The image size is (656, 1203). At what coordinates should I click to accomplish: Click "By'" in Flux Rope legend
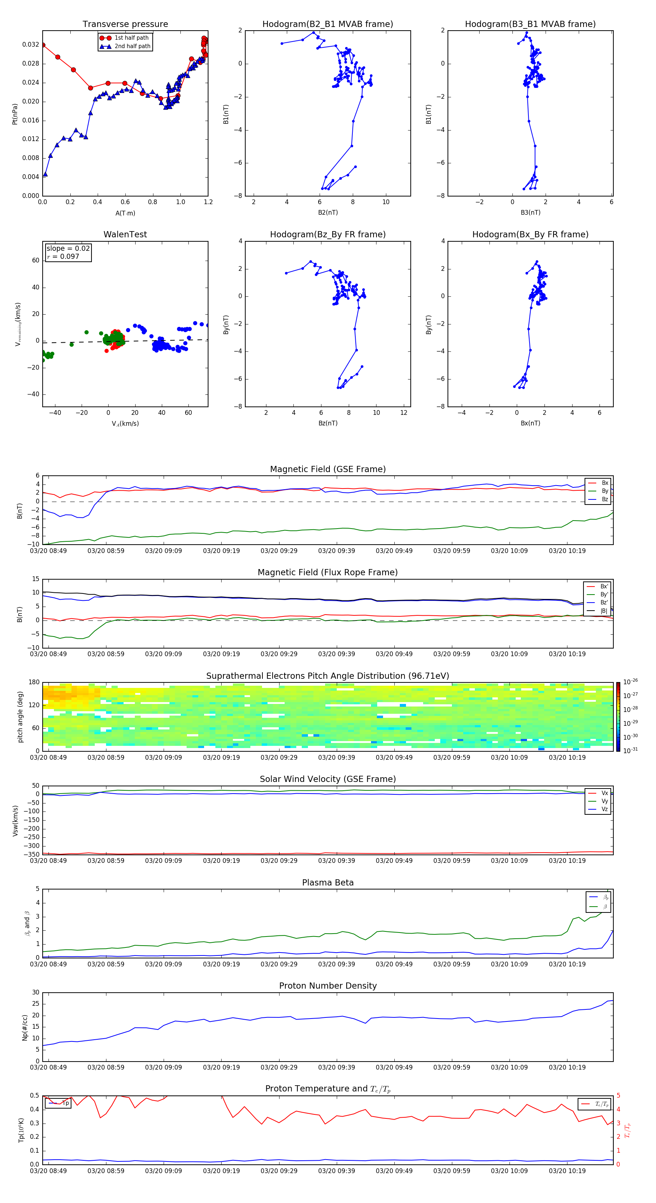tap(598, 595)
